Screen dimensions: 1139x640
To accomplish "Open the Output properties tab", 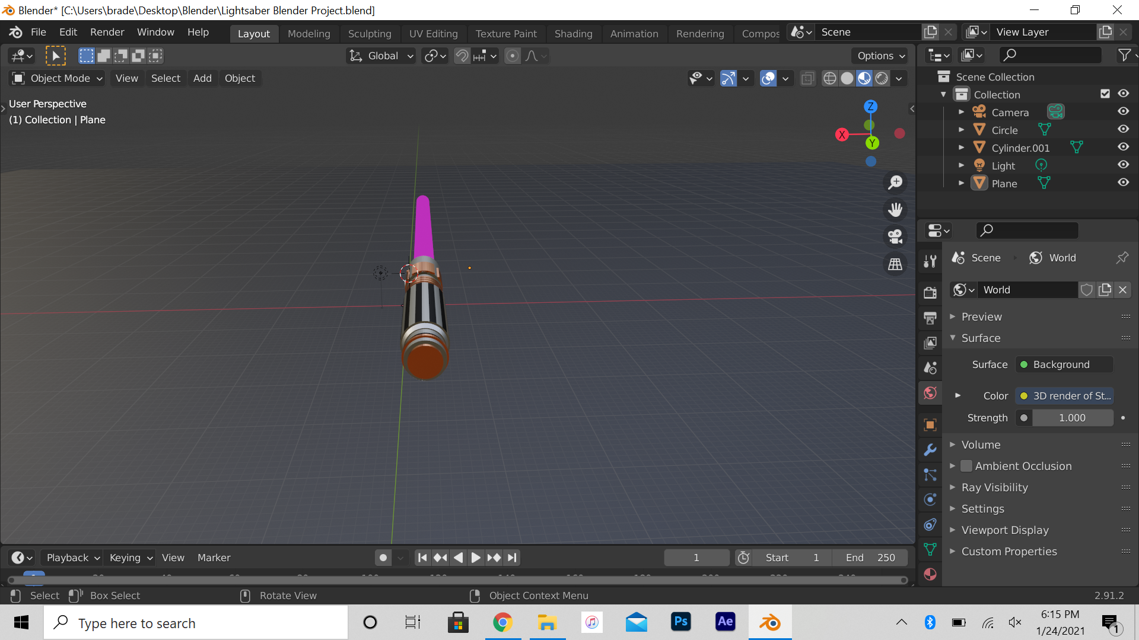I will pyautogui.click(x=930, y=318).
